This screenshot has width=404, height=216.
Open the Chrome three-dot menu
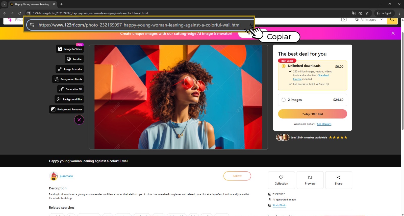click(399, 13)
